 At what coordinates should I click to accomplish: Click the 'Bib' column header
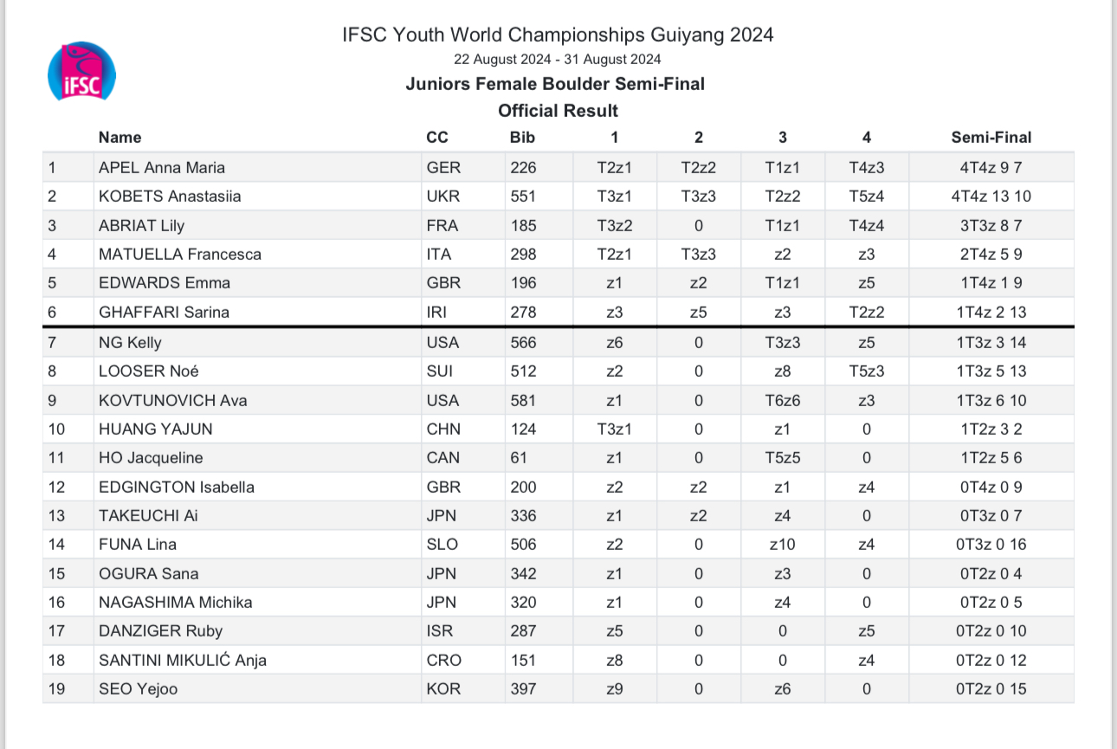point(522,137)
